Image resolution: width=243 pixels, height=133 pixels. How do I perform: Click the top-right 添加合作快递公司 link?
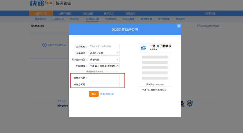click(210, 26)
